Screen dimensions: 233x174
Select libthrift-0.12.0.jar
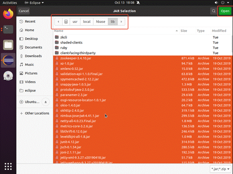pyautogui.click(x=142, y=132)
